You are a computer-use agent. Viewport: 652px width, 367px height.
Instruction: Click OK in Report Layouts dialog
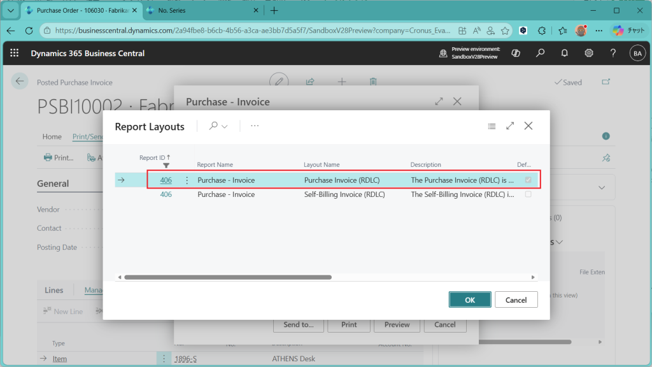tap(469, 300)
